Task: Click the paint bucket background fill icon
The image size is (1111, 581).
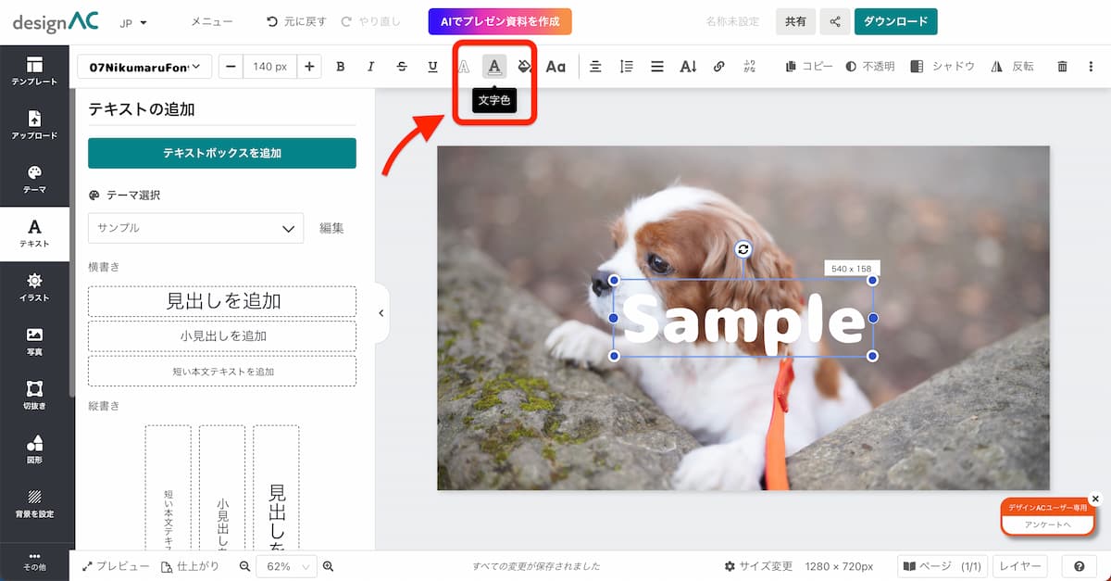Action: click(x=525, y=67)
